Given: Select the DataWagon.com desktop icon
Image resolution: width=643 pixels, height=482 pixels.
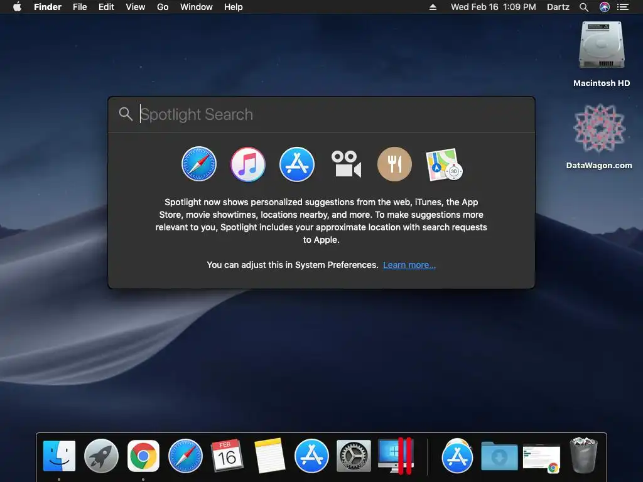Looking at the screenshot, I should (x=599, y=136).
